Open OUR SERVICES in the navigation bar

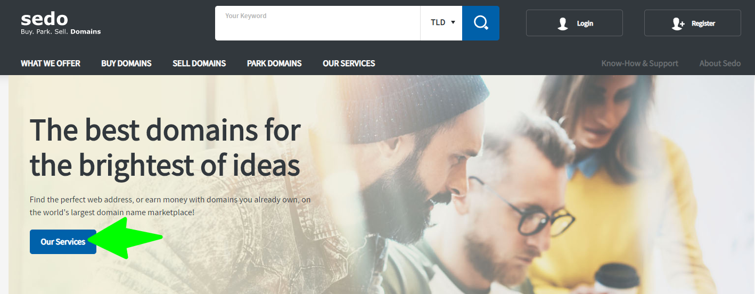point(349,63)
